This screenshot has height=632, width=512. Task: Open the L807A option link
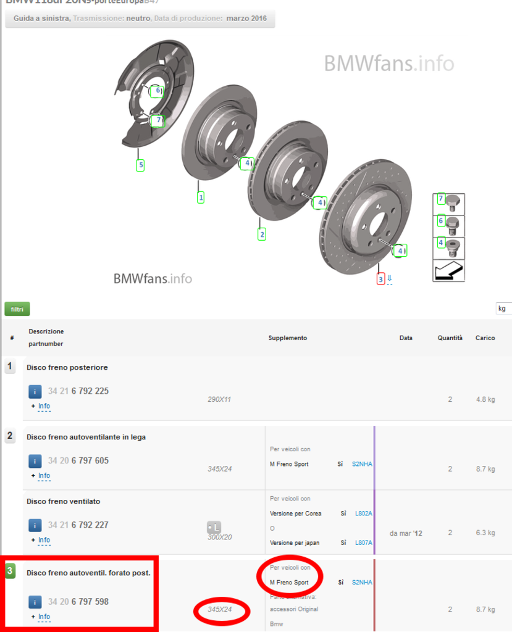(364, 543)
